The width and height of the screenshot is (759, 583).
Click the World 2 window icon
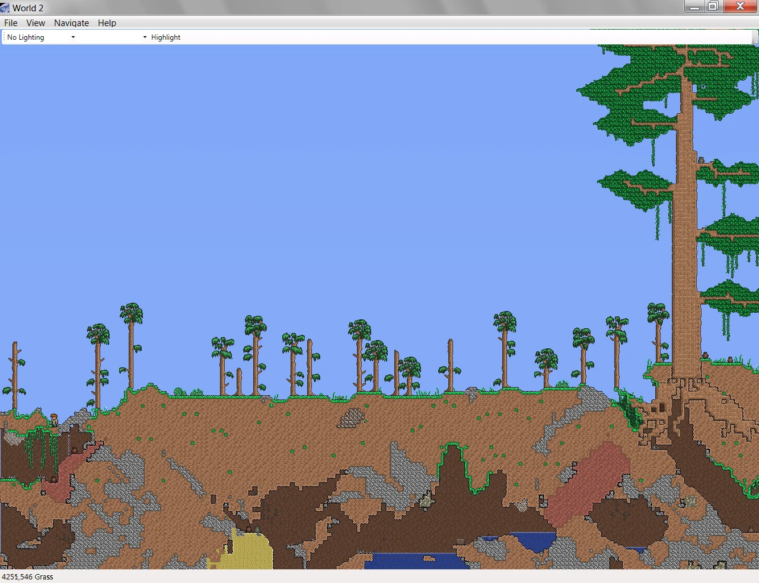[5, 8]
